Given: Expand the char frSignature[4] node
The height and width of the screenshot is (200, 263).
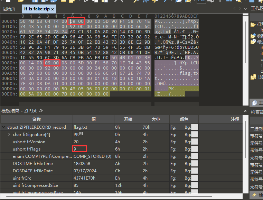Looking at the screenshot, I should [9, 134].
